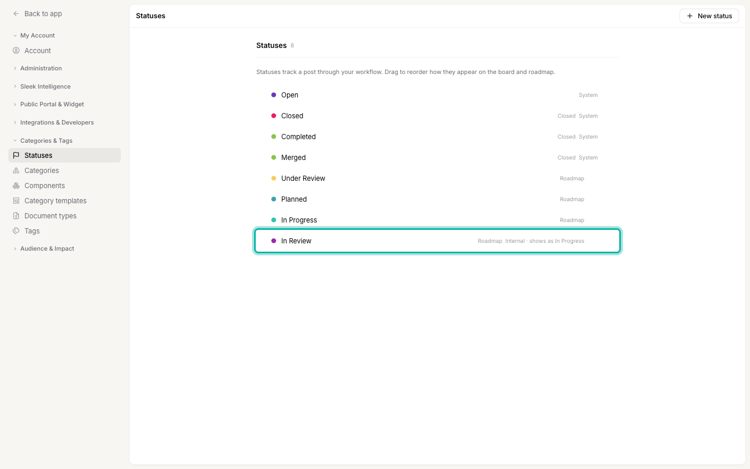Open the Account settings page

(x=65, y=51)
